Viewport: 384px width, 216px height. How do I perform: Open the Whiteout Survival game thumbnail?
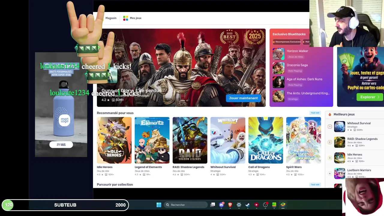point(228,140)
